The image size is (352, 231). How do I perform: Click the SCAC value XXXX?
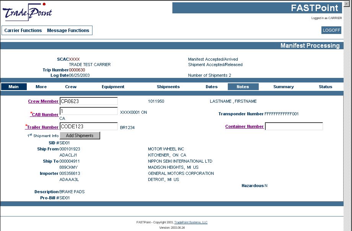[74, 59]
